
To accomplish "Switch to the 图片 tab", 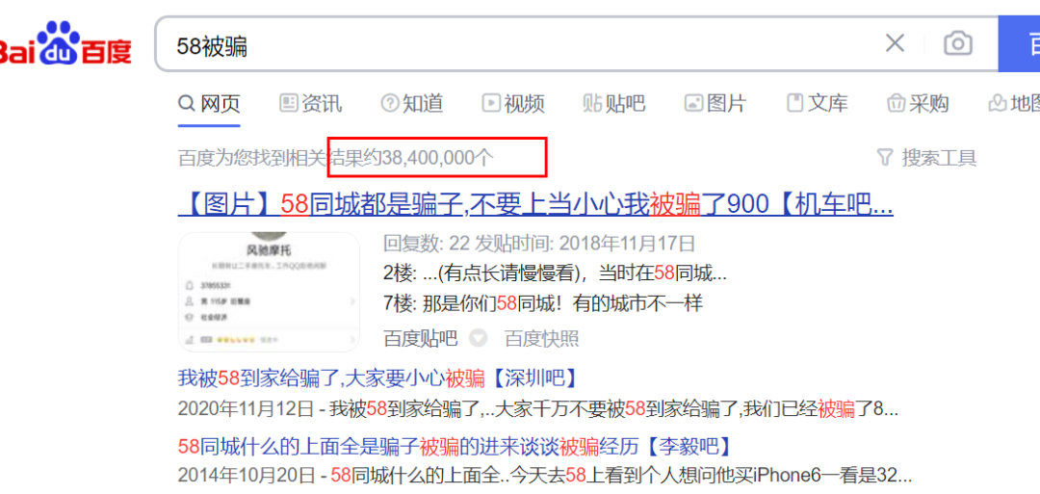I will (x=715, y=103).
